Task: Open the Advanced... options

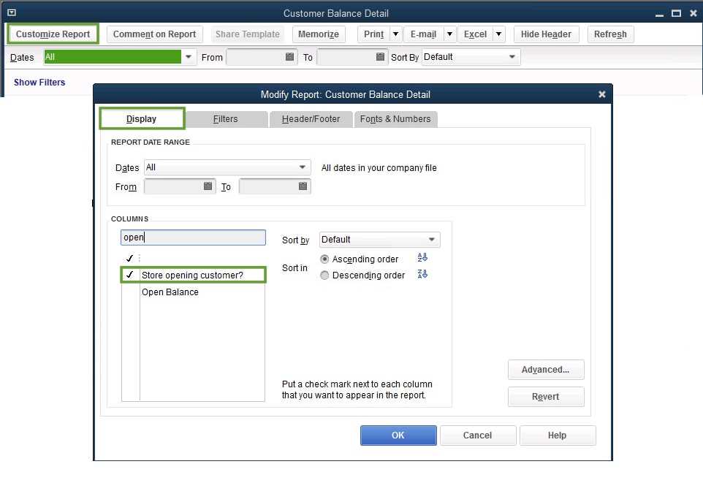Action: coord(546,370)
